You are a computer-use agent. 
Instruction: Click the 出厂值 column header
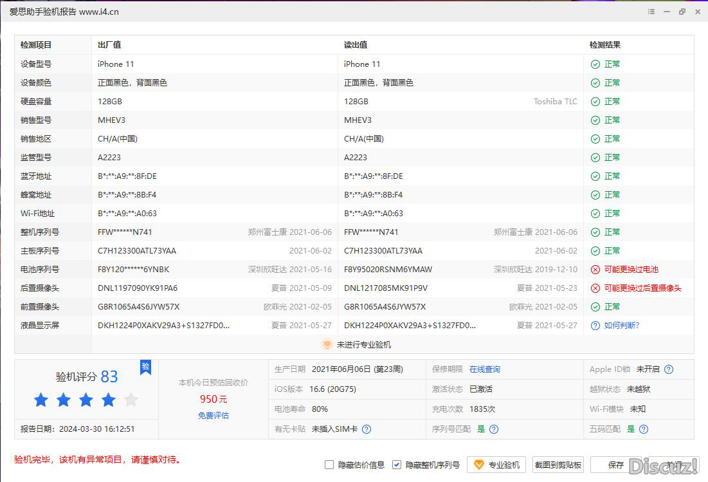[109, 45]
